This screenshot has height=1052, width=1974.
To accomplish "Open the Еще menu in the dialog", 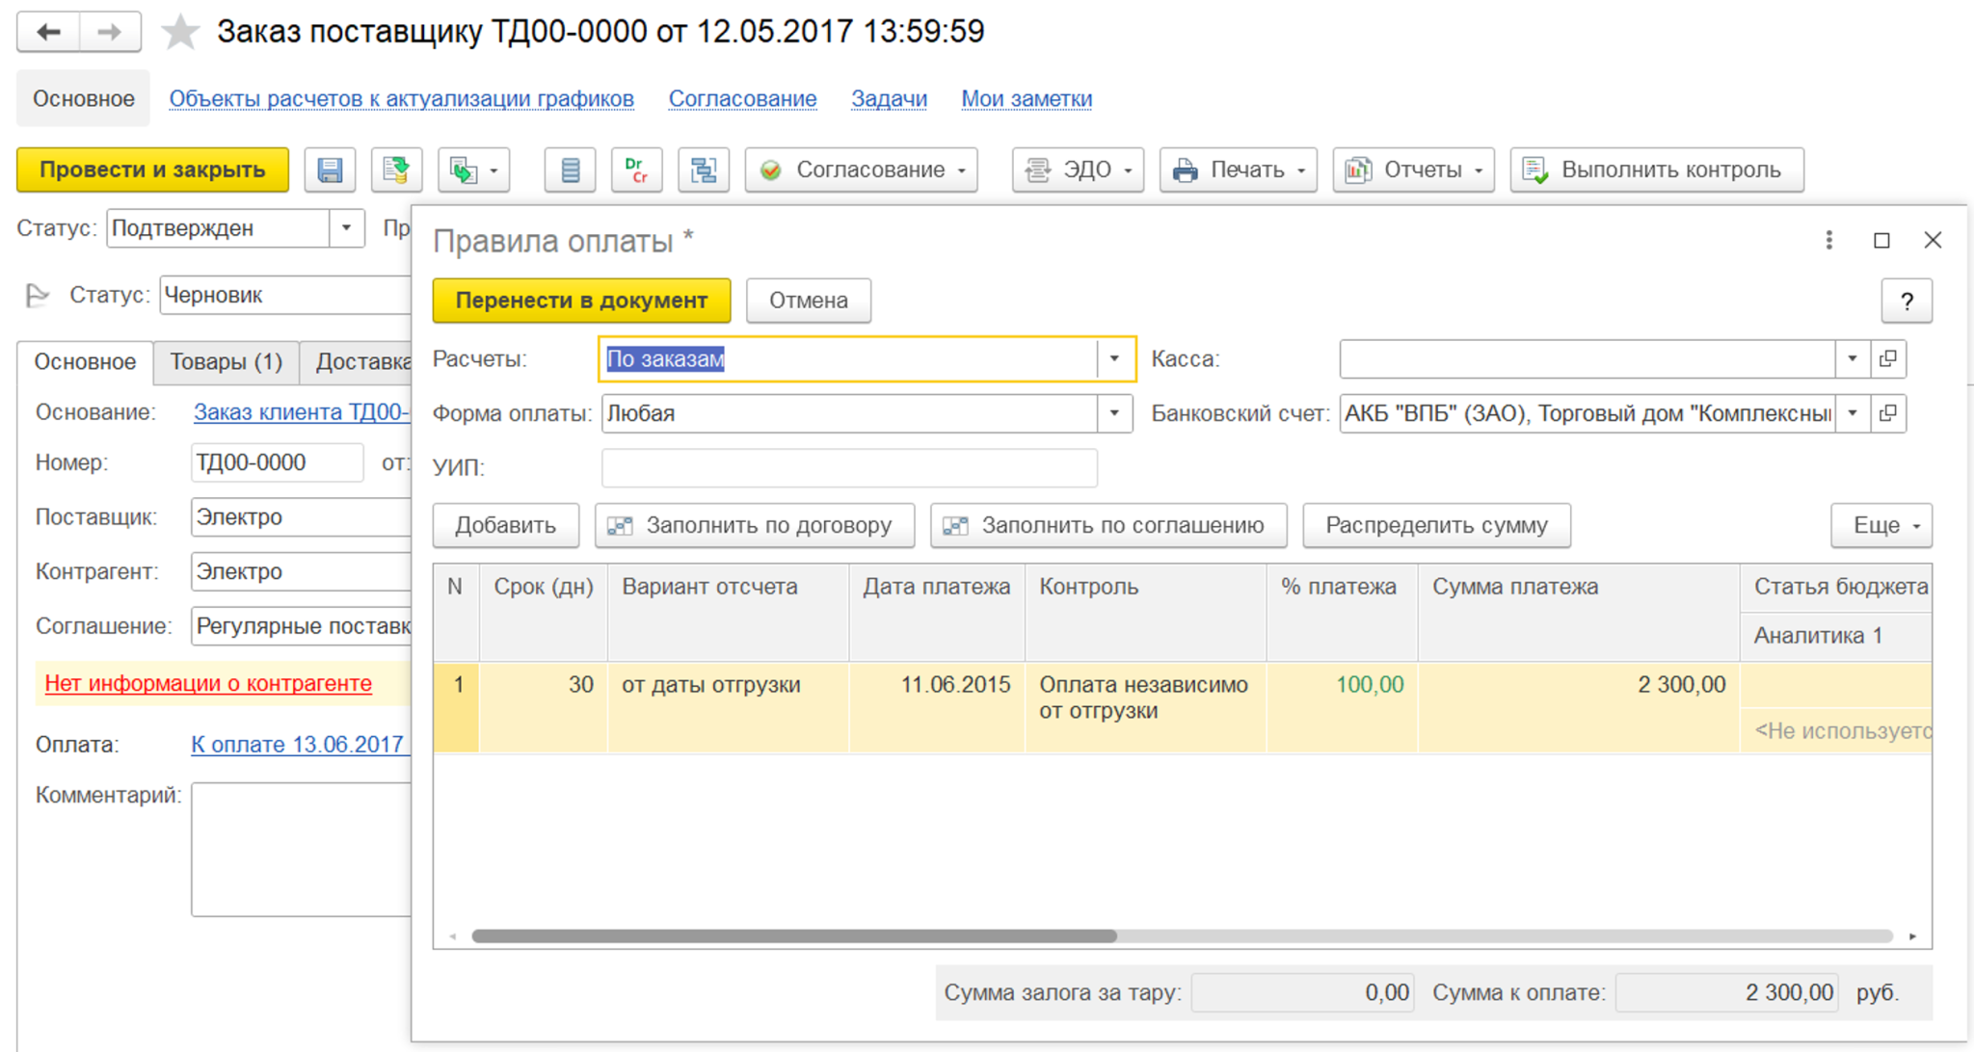I will pyautogui.click(x=1881, y=526).
